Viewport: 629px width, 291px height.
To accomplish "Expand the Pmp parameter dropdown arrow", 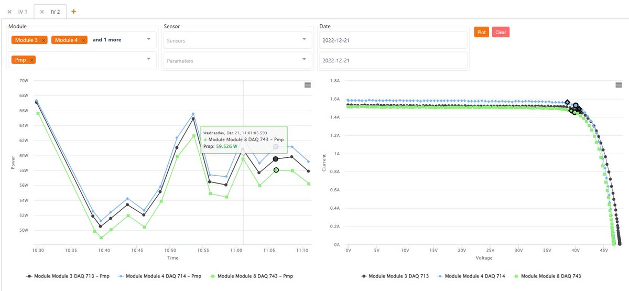I will tap(149, 59).
